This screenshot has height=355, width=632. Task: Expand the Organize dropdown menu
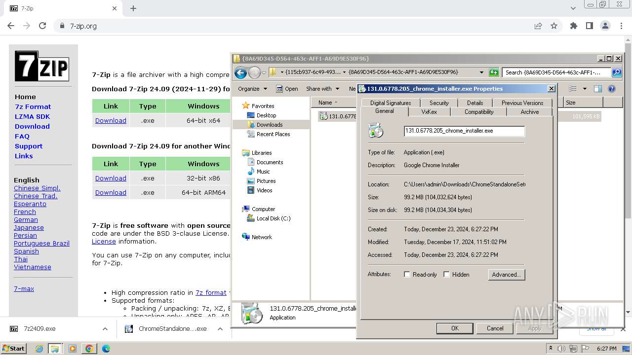coord(252,89)
